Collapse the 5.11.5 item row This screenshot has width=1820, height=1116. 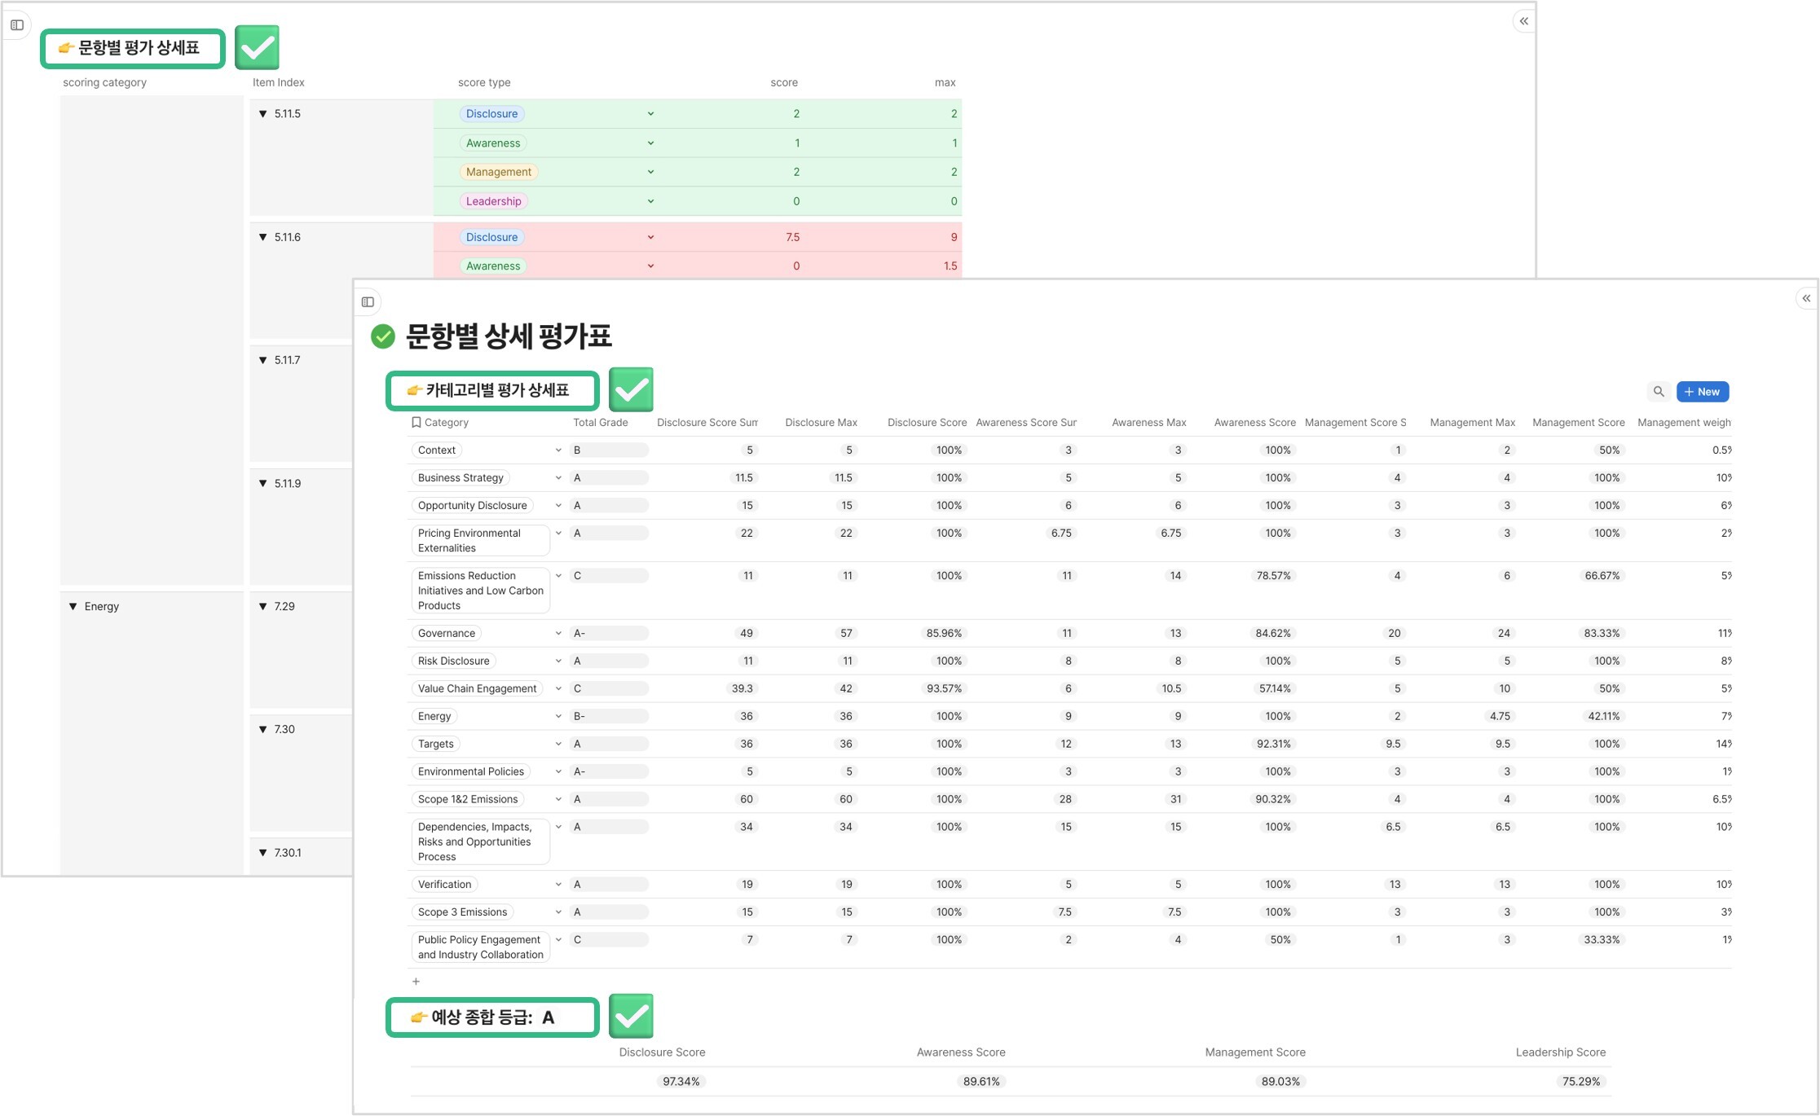click(x=263, y=114)
